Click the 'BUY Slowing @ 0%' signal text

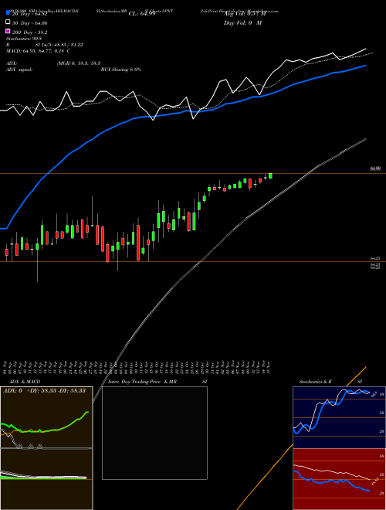(121, 70)
